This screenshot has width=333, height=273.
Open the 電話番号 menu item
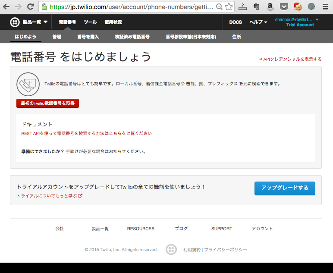click(x=67, y=22)
